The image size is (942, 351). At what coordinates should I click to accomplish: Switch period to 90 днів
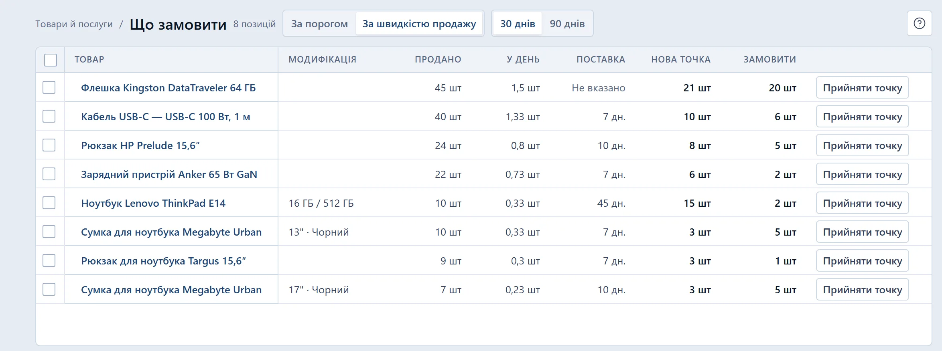click(567, 24)
